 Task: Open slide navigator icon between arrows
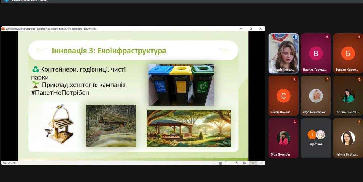click(220, 163)
